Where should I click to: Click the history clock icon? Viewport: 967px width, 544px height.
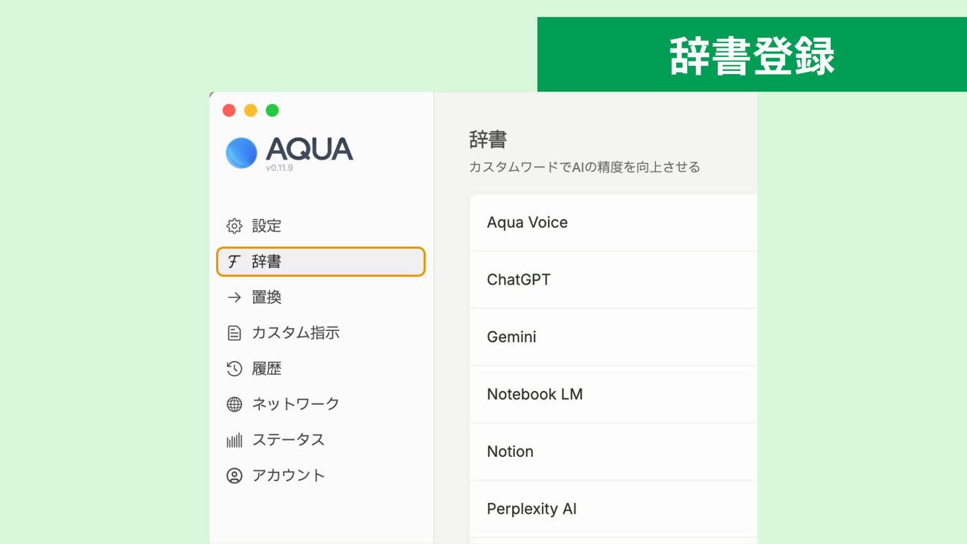click(234, 368)
